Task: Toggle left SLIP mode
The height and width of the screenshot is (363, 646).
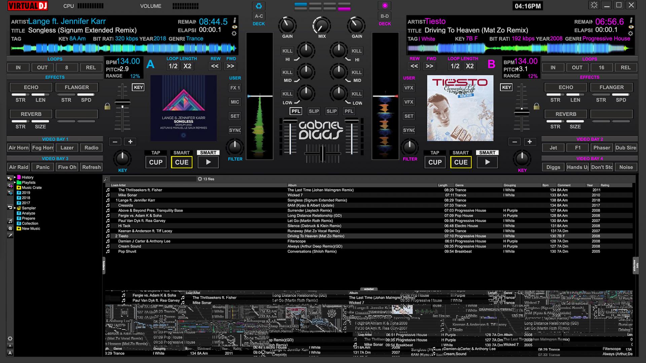Action: point(314,111)
